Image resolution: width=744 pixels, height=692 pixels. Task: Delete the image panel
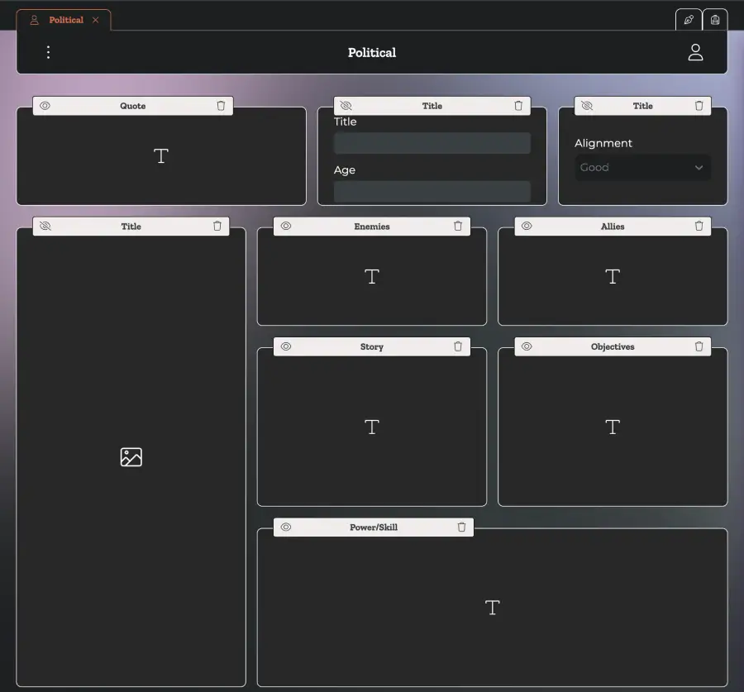[x=217, y=226]
